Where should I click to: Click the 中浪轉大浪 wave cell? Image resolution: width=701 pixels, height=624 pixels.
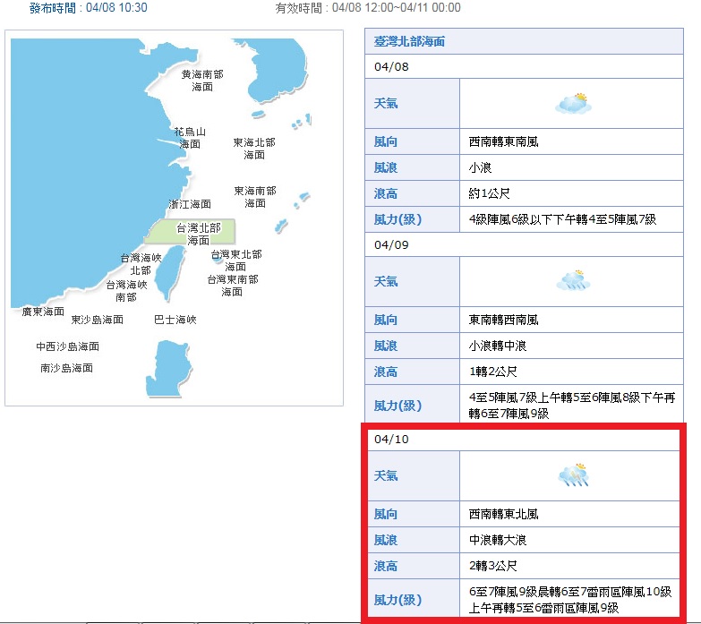pos(569,540)
